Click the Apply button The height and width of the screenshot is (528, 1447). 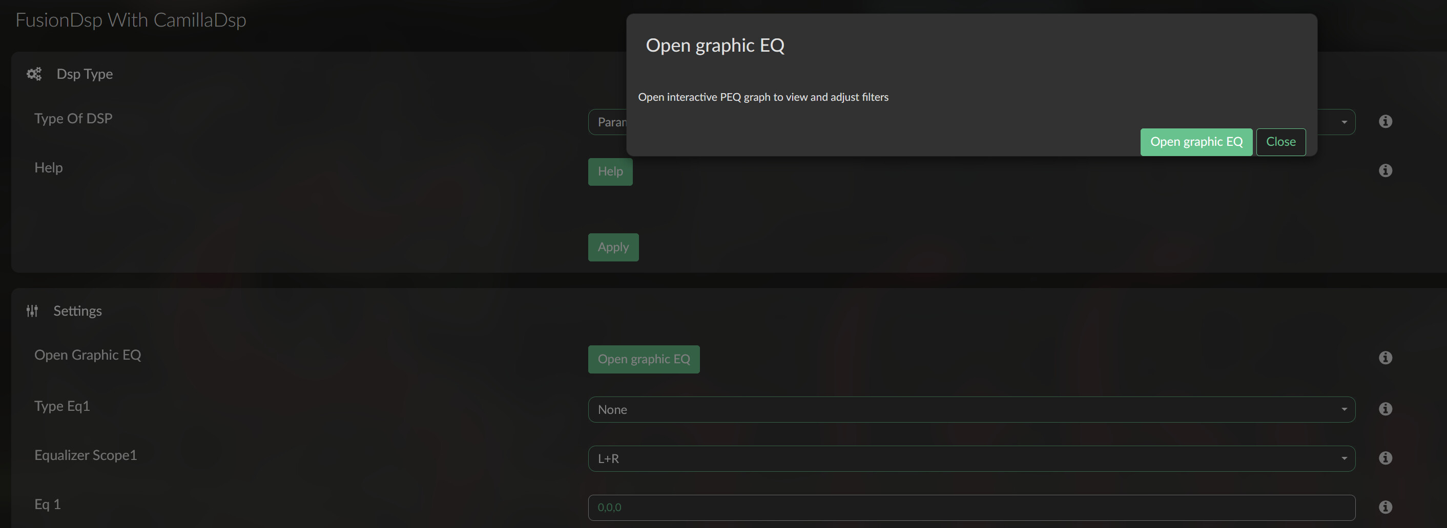coord(613,247)
